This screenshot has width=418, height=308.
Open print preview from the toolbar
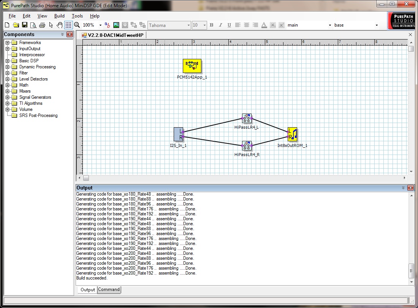coord(33,25)
